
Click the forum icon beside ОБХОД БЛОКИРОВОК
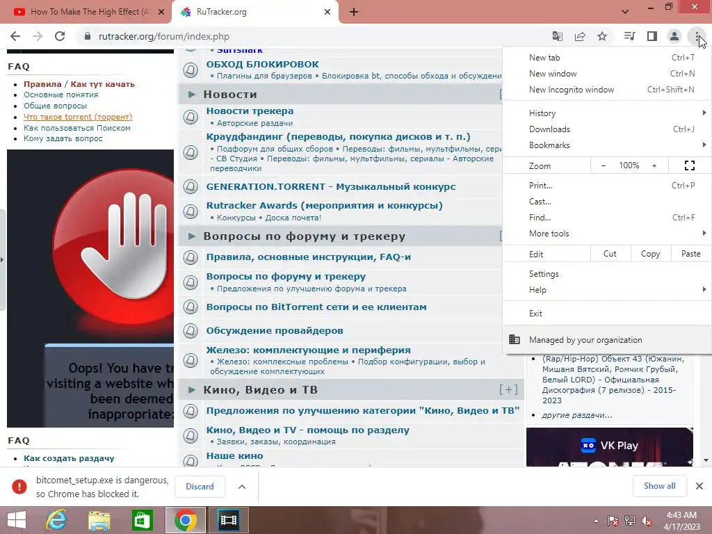(191, 70)
